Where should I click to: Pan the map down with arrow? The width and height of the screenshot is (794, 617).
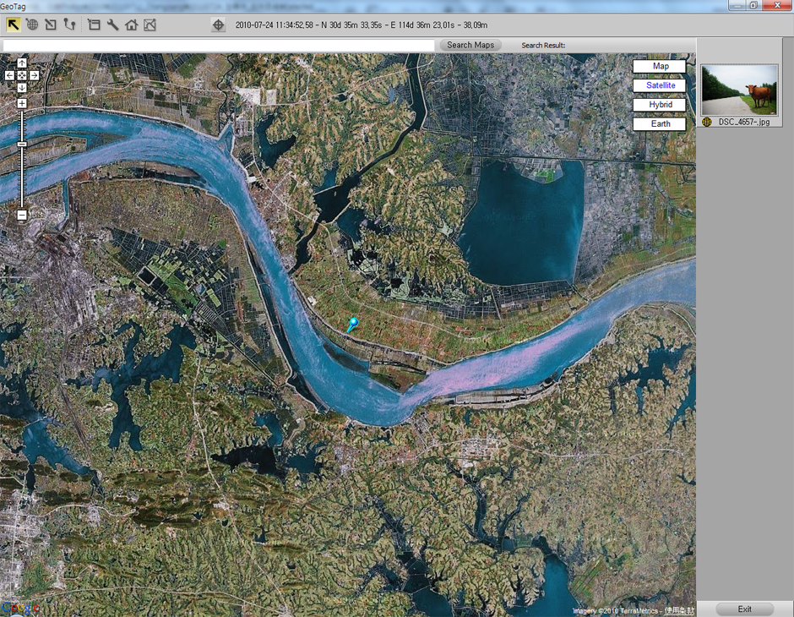(x=22, y=87)
